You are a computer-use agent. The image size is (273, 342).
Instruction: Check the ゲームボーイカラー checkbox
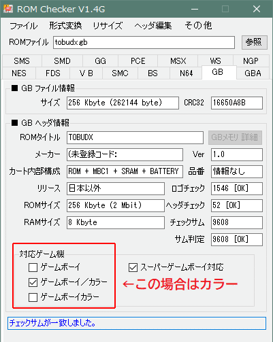(33, 297)
